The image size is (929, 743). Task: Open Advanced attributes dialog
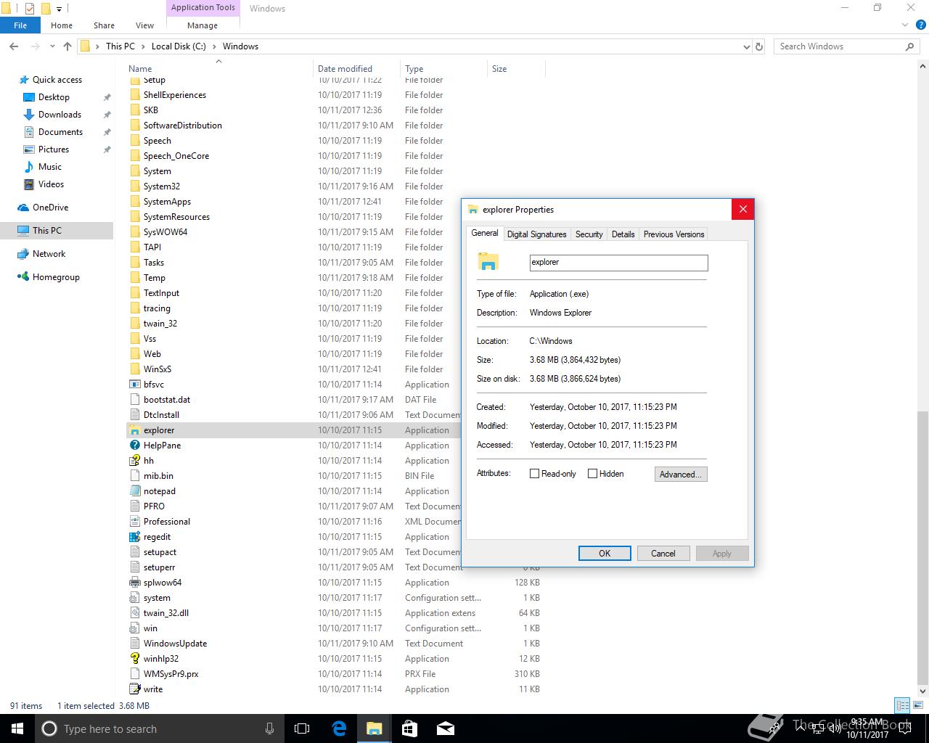[680, 475]
